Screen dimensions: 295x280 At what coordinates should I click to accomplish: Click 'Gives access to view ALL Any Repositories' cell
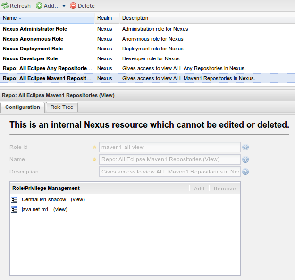pyautogui.click(x=184, y=68)
